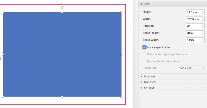Collapse the Size section triangle
Image resolution: width=207 pixels, height=108 pixels.
[141, 4]
